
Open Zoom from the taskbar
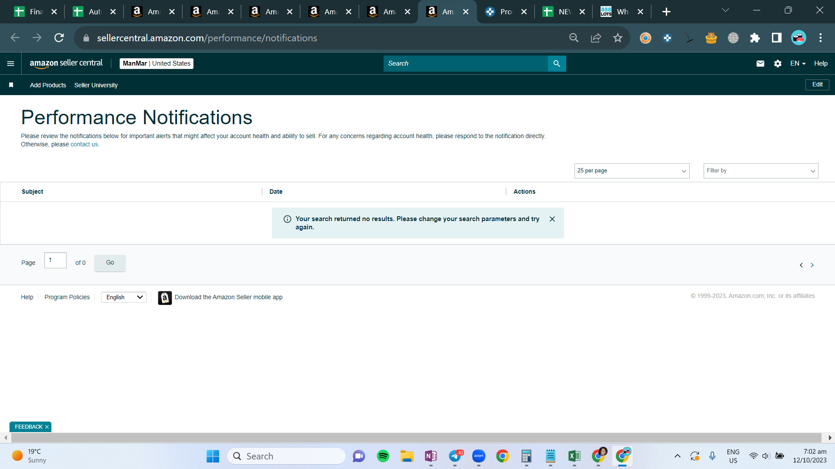pos(479,456)
